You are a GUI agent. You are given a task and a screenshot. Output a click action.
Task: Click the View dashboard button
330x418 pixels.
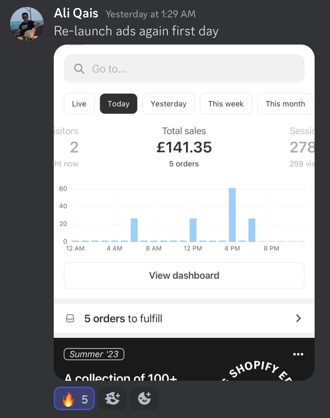click(184, 275)
